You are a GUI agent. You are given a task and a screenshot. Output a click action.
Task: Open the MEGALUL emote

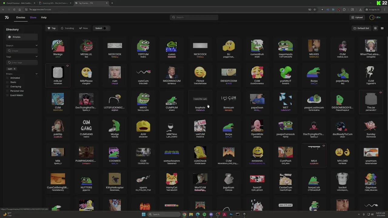point(86,48)
